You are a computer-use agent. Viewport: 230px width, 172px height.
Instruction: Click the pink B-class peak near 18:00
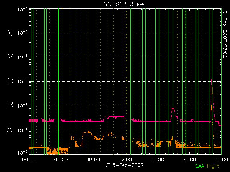coord(173,108)
